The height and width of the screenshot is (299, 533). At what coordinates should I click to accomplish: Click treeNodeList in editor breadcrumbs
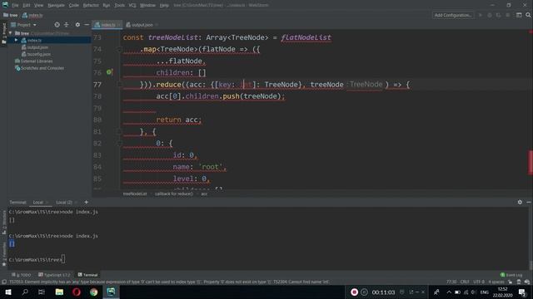point(135,194)
